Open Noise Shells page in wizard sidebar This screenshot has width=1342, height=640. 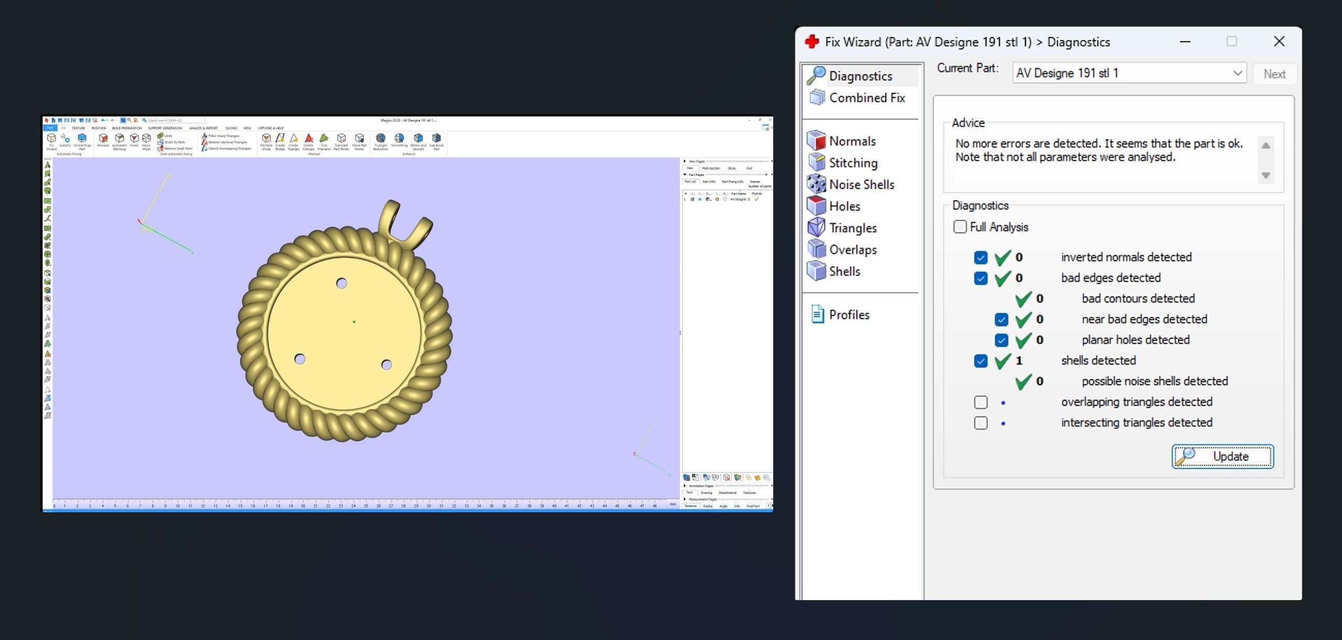(x=861, y=184)
